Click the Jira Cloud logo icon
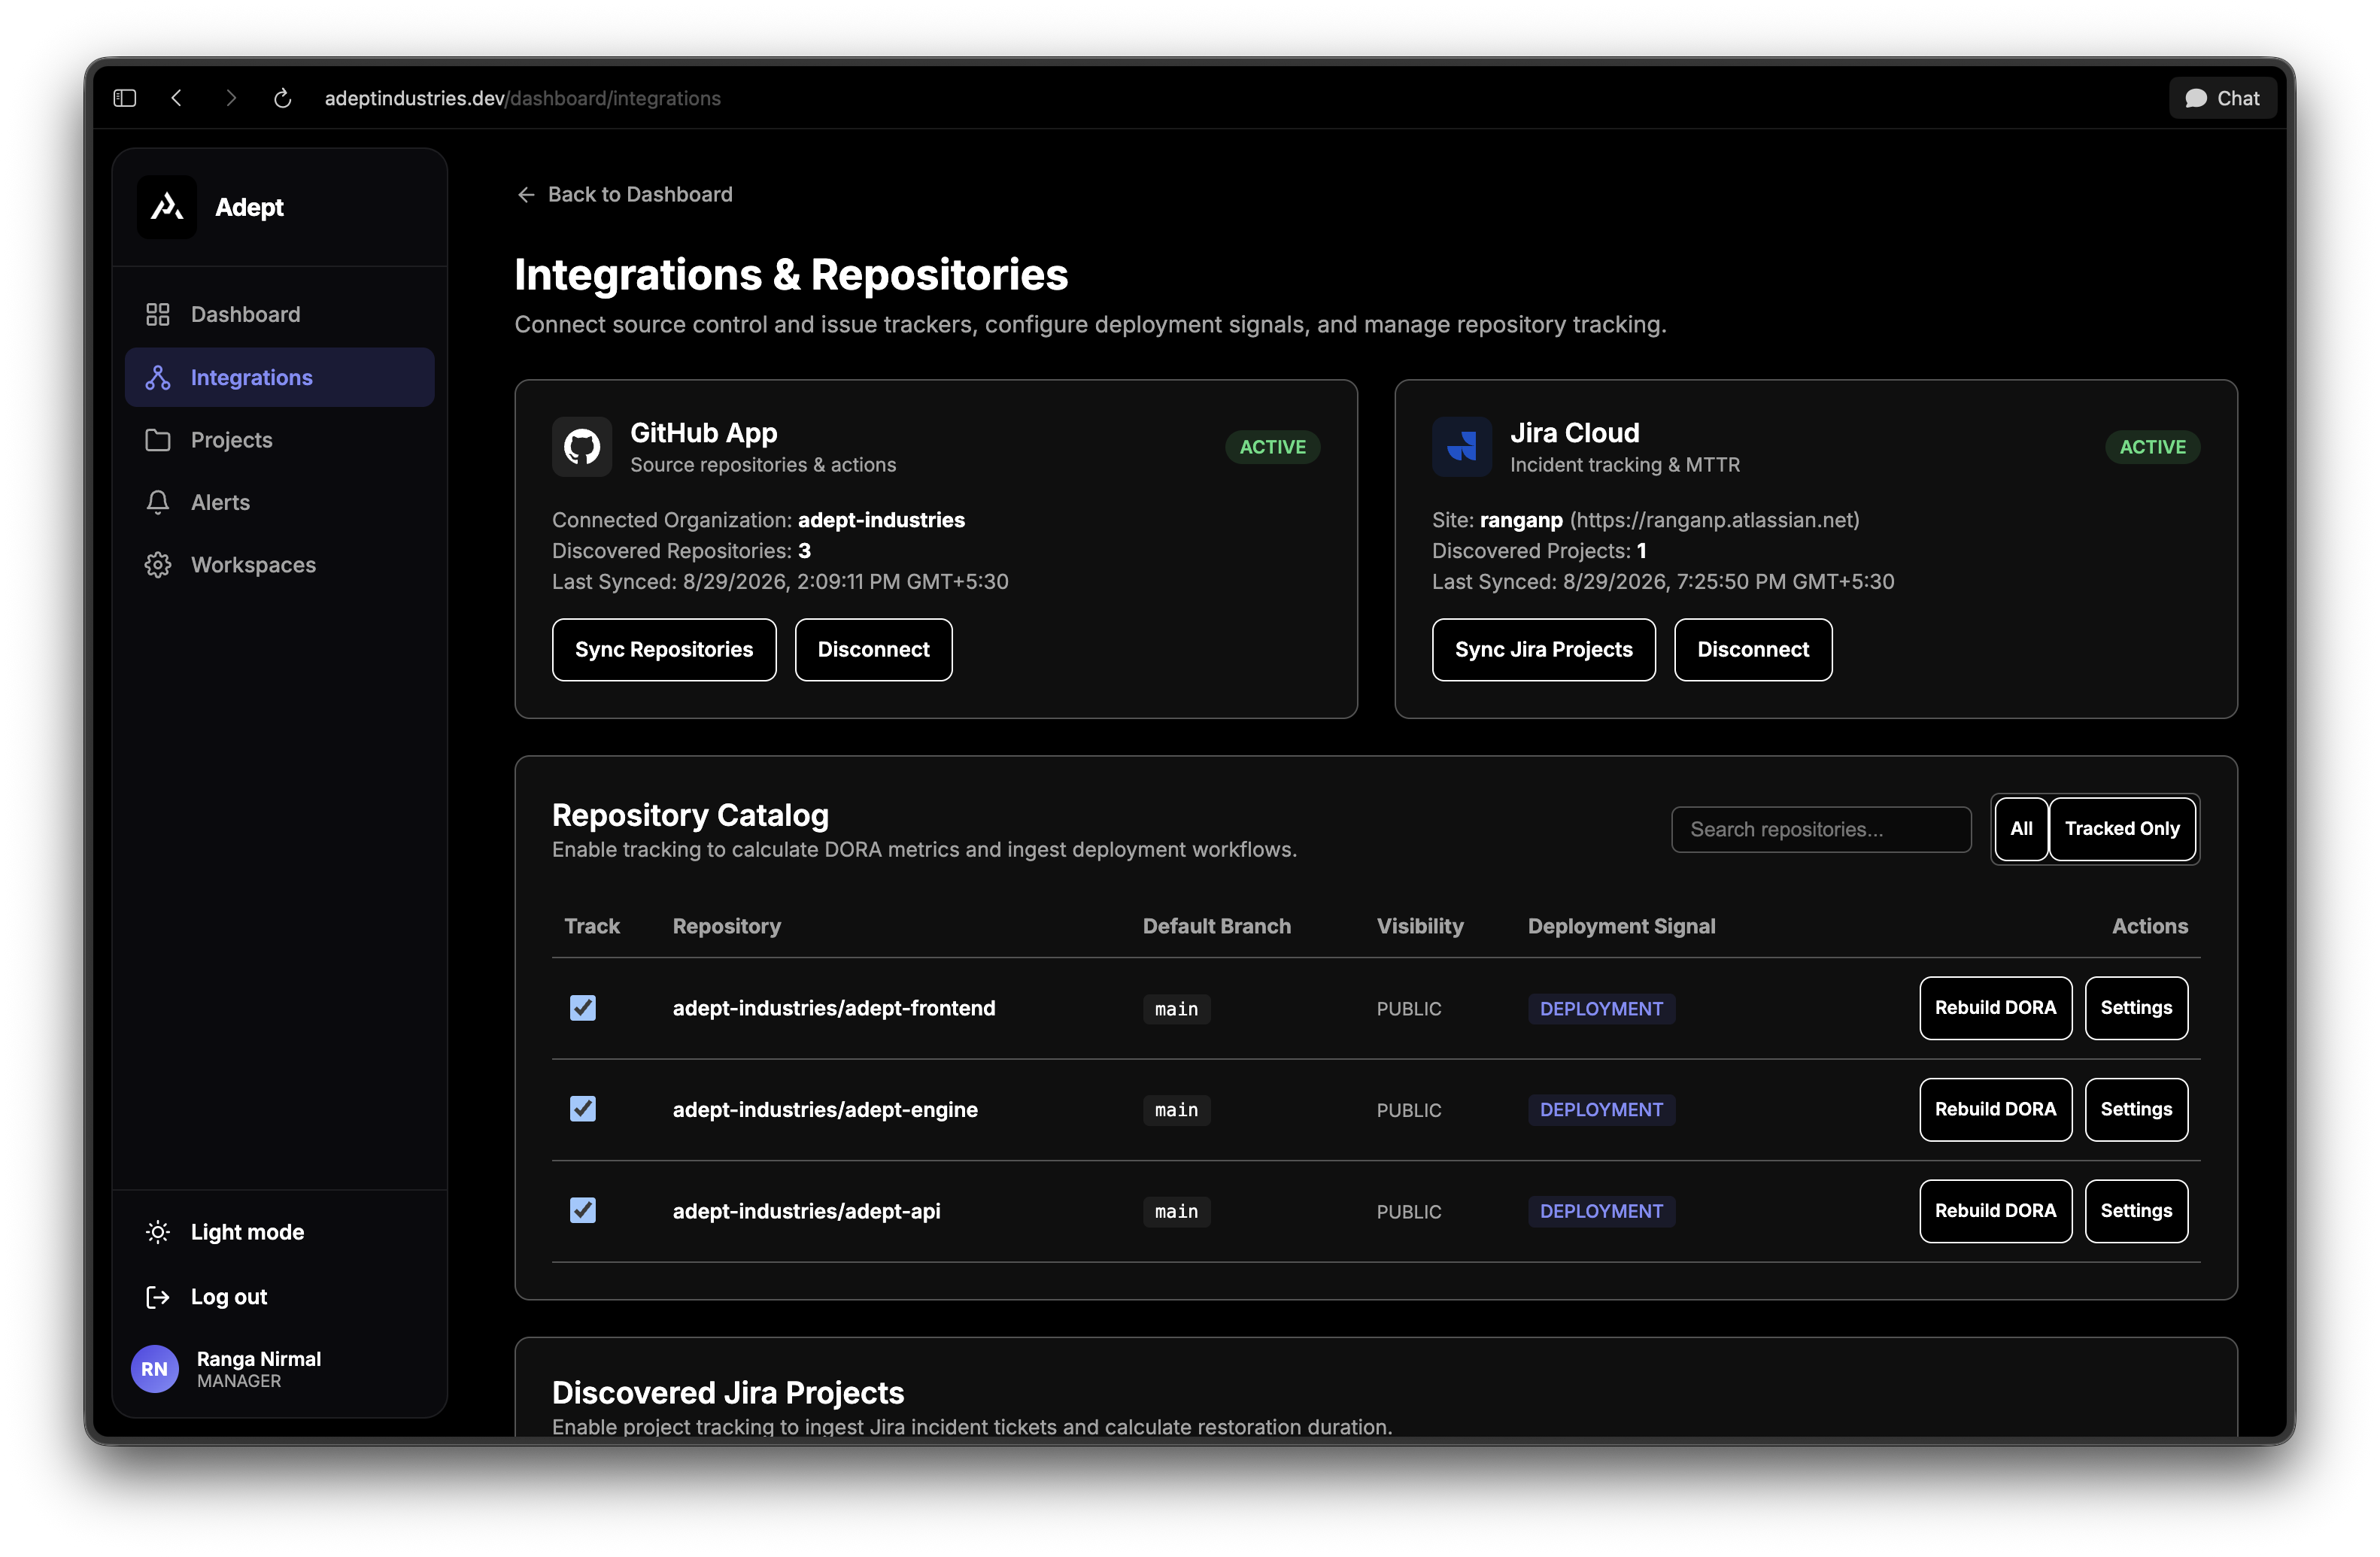 (1462, 447)
